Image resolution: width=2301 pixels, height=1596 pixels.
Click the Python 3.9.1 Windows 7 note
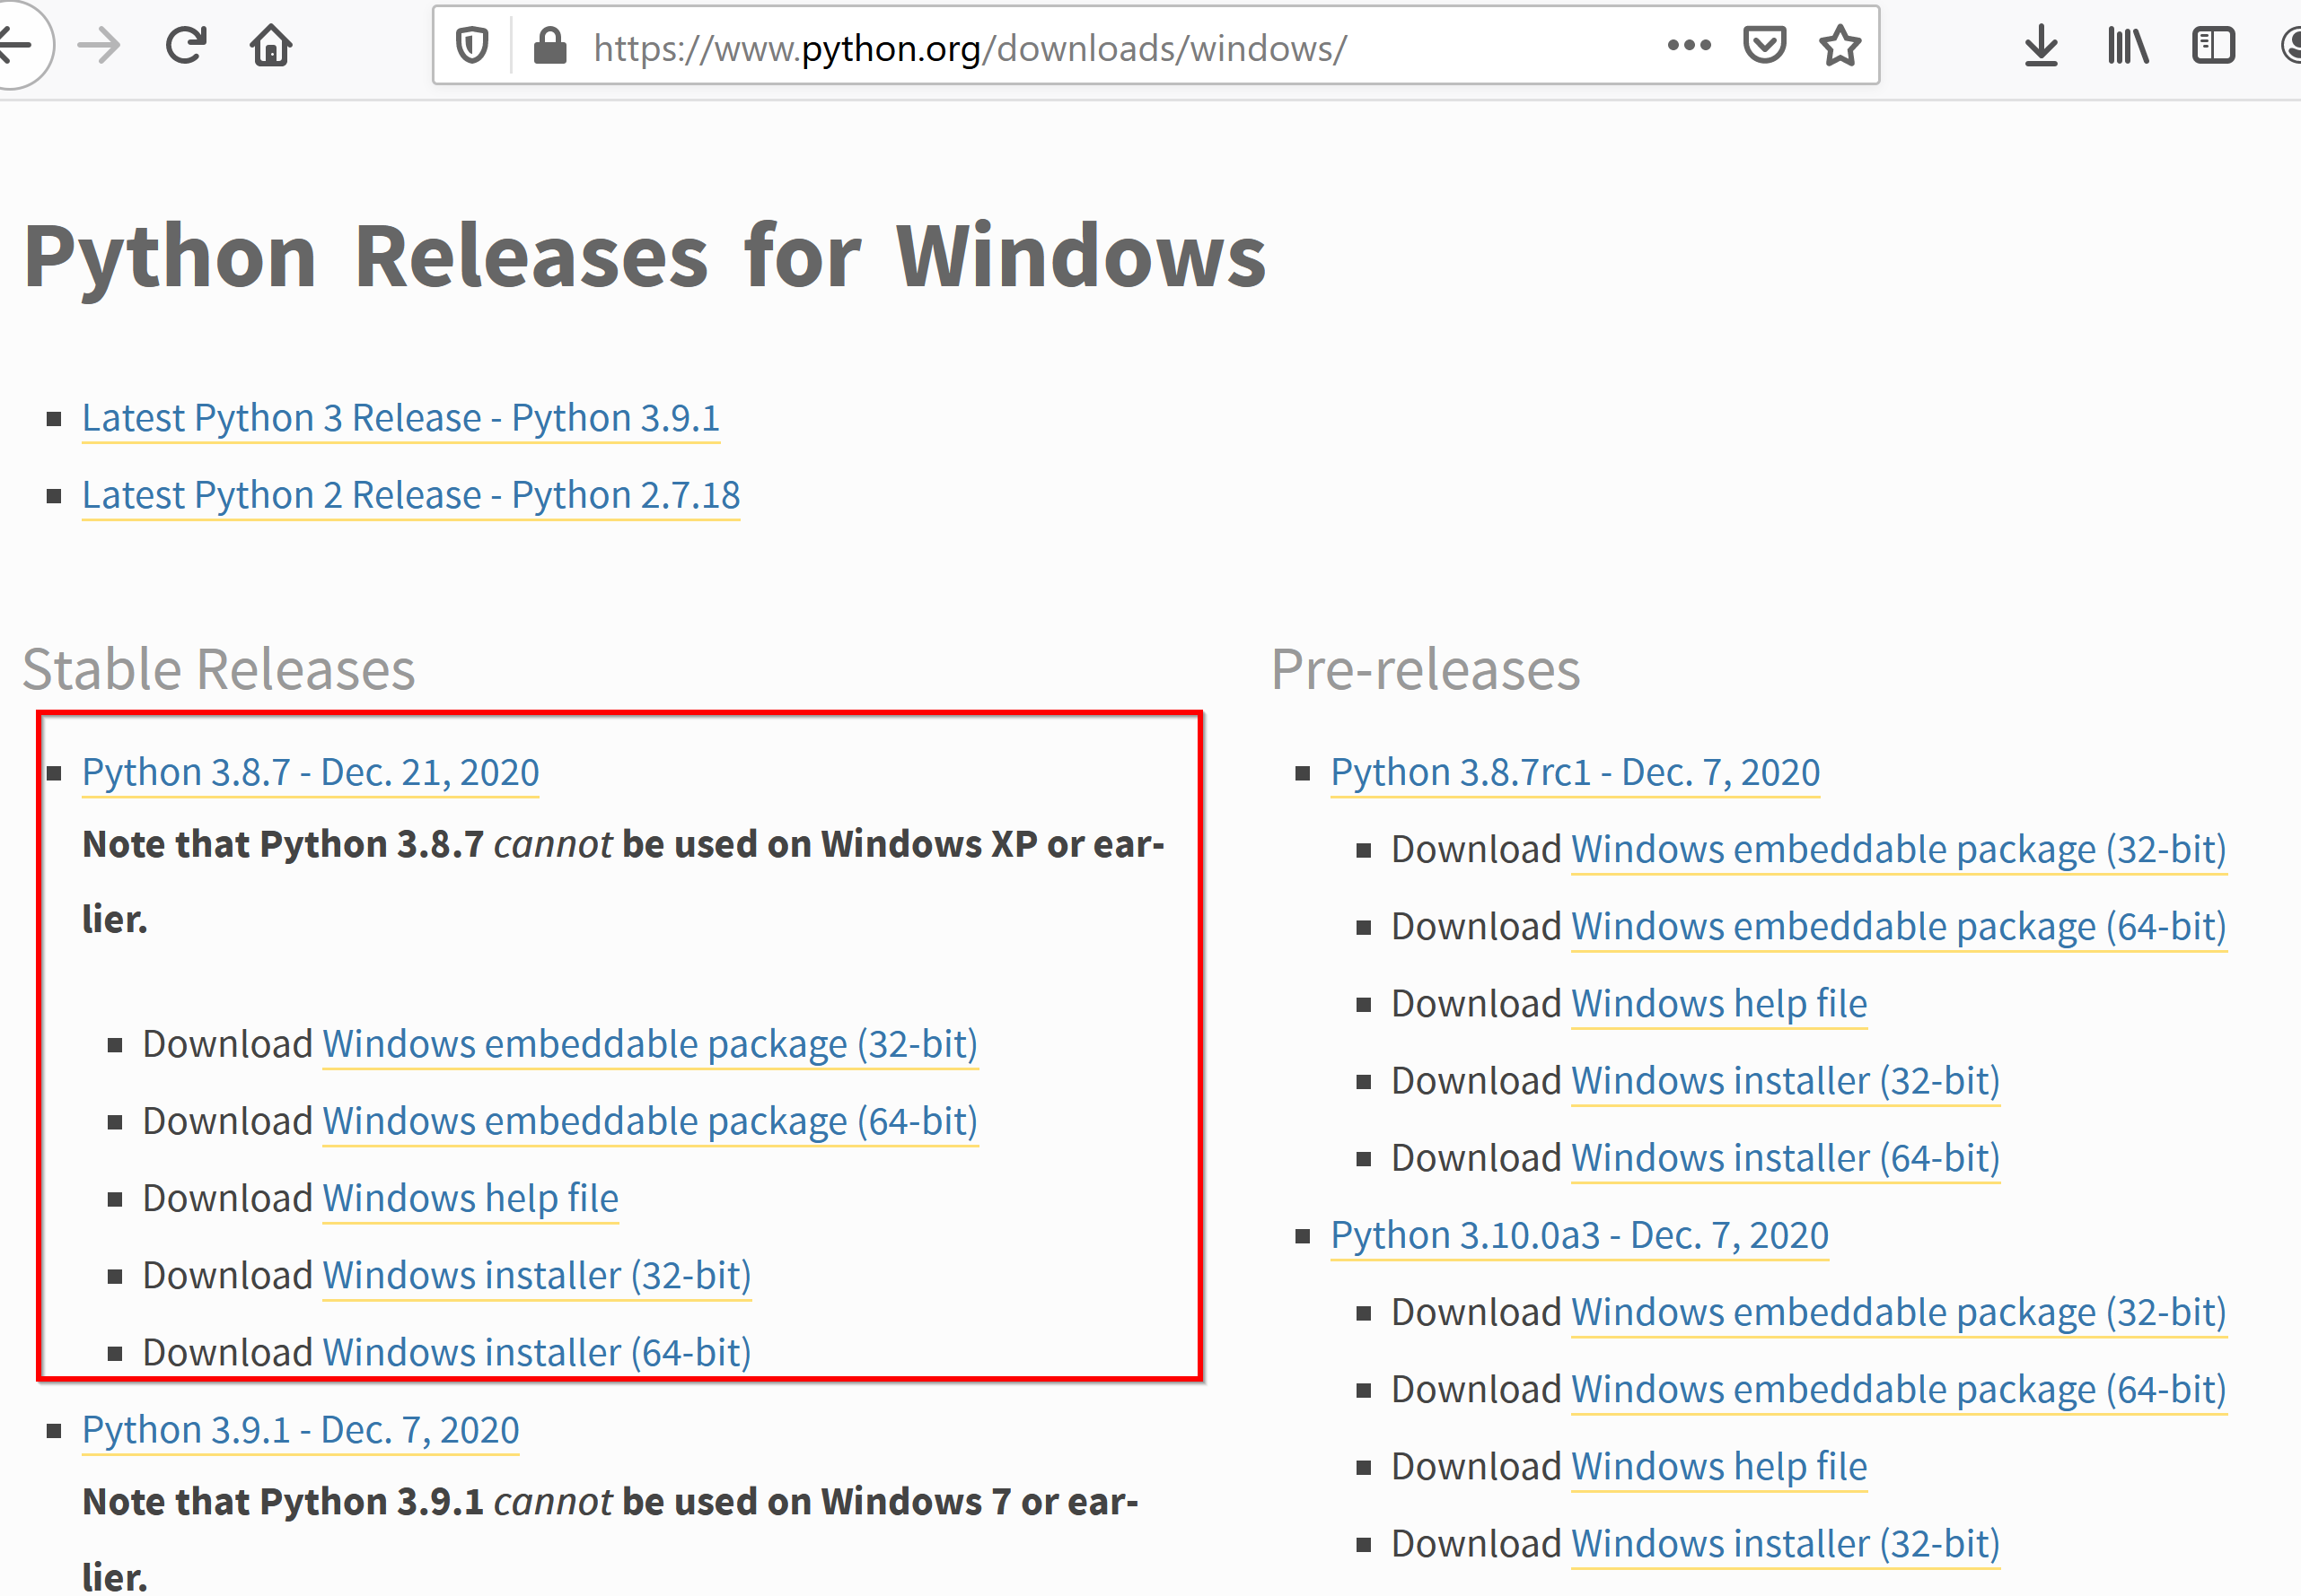point(610,1538)
